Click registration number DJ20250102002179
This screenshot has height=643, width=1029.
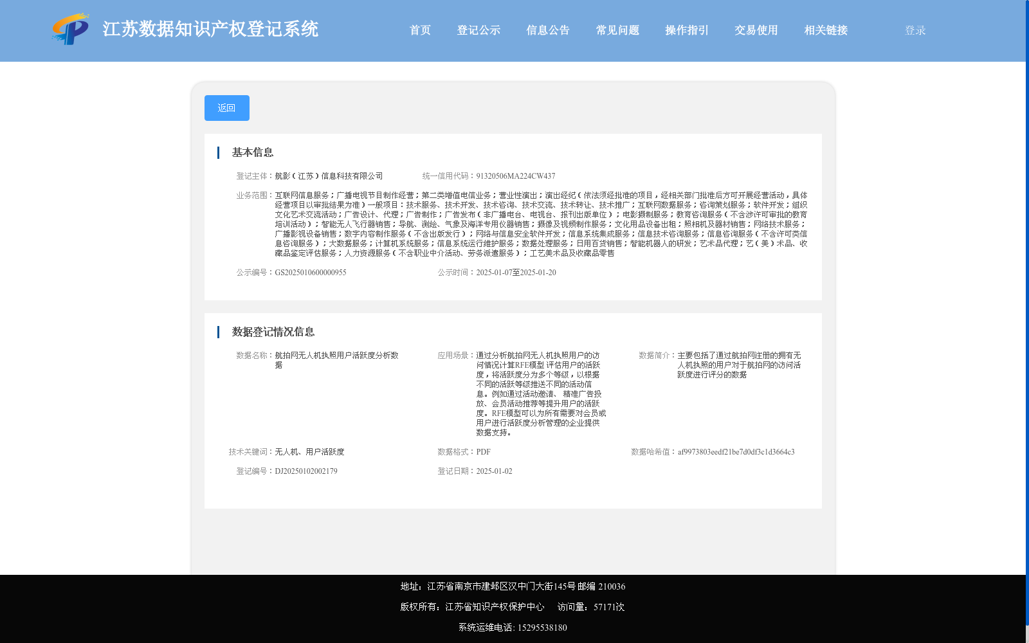pos(306,471)
